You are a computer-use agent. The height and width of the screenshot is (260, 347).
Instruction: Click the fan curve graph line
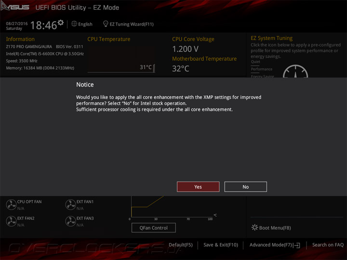pyautogui.click(x=147, y=206)
